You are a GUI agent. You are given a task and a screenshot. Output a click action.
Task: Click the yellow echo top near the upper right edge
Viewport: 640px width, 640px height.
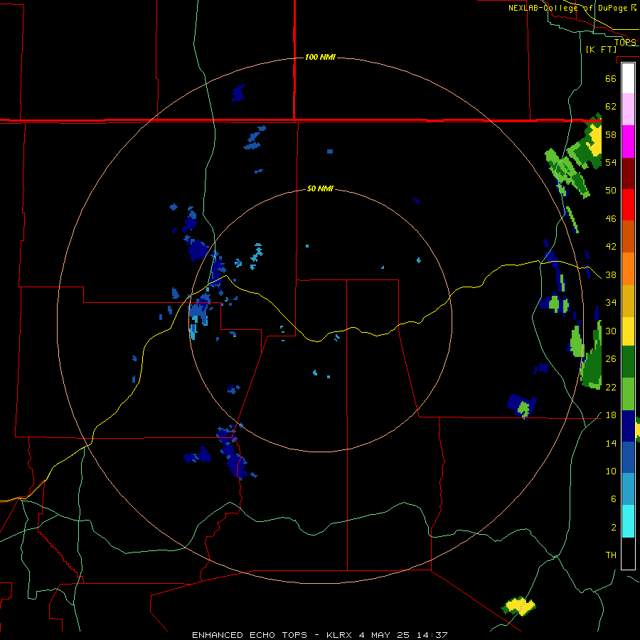click(x=595, y=139)
